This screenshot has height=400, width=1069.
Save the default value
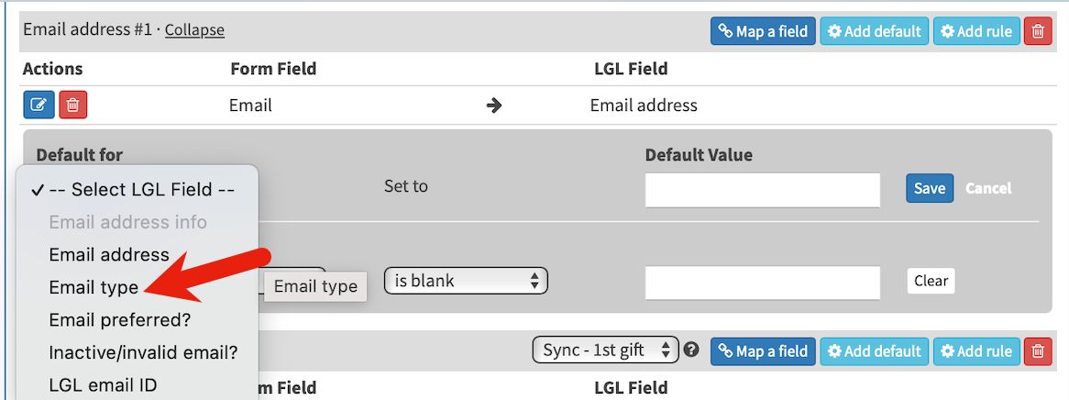tap(930, 188)
